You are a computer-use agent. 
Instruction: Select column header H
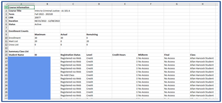point(202,4)
